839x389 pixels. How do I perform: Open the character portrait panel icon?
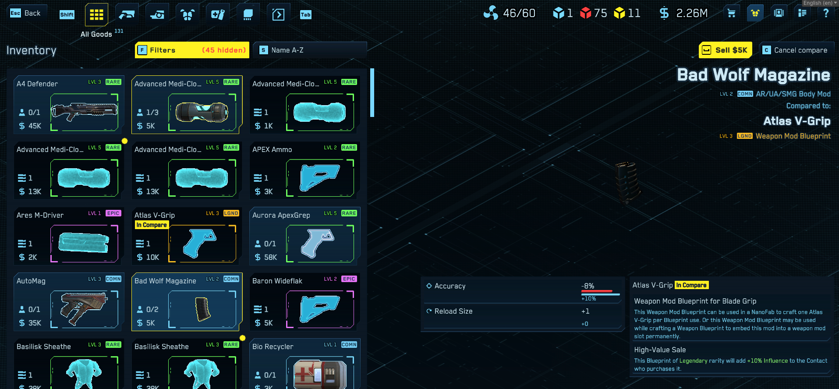tap(779, 13)
